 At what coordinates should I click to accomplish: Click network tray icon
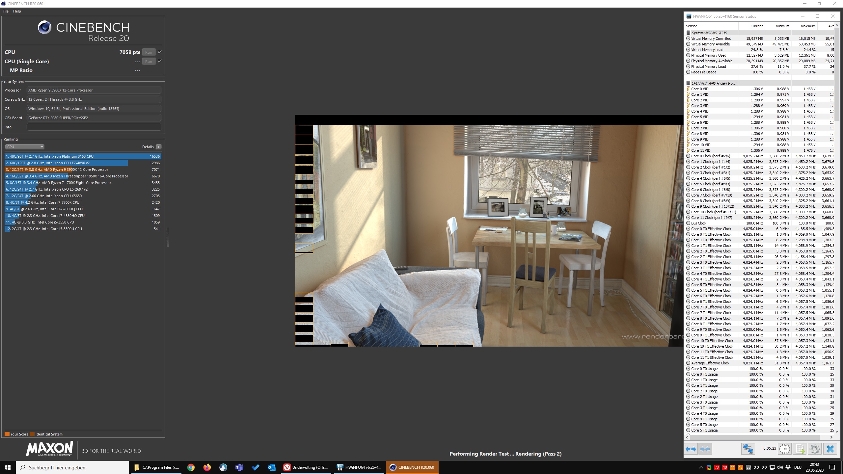pos(772,467)
